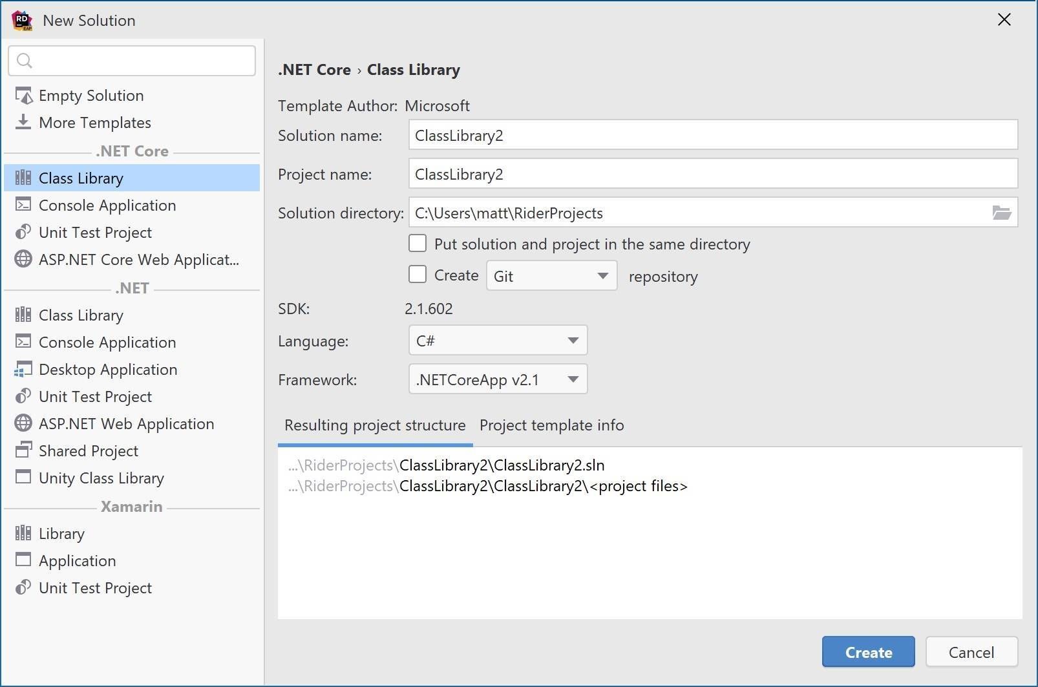Select the Unity Class Library icon

tap(23, 478)
